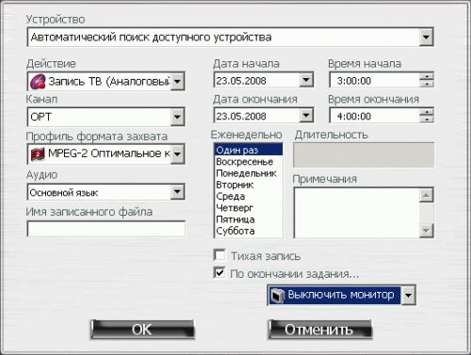Expand the Выключить монитор action dropdown
This screenshot has height=355, width=471.
point(408,295)
